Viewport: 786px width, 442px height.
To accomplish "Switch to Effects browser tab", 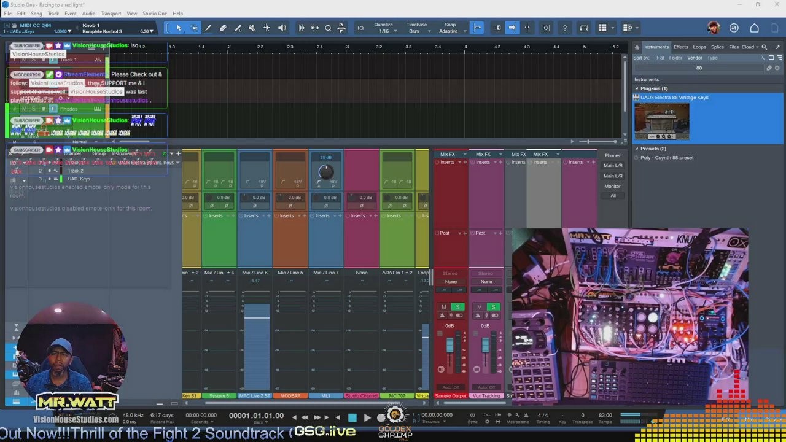I will (680, 47).
